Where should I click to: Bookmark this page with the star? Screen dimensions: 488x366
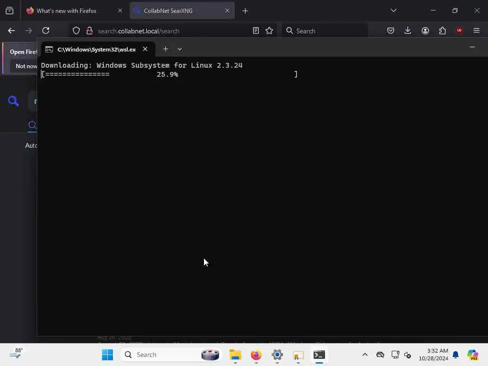coord(270,30)
